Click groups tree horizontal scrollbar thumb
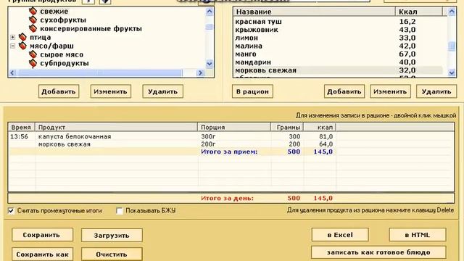464x261 pixels. (100, 72)
